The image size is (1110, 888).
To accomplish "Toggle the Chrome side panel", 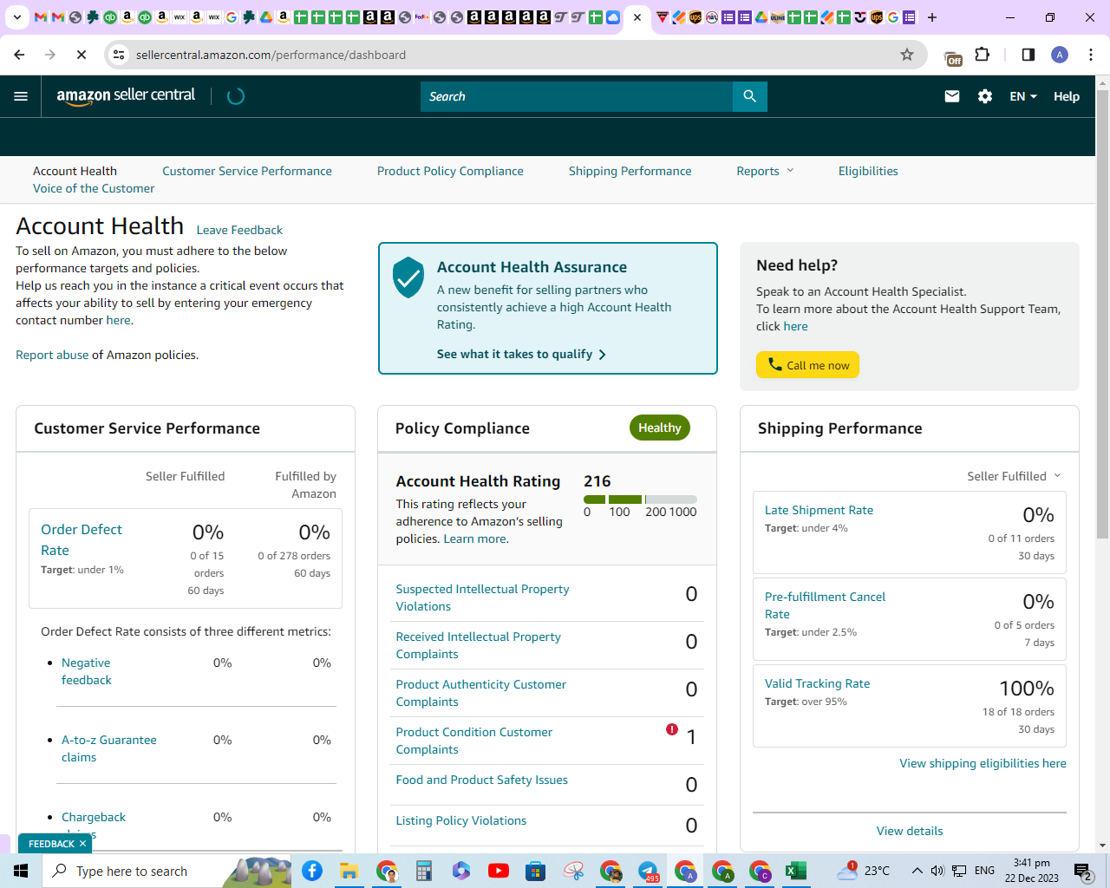I will point(1028,55).
